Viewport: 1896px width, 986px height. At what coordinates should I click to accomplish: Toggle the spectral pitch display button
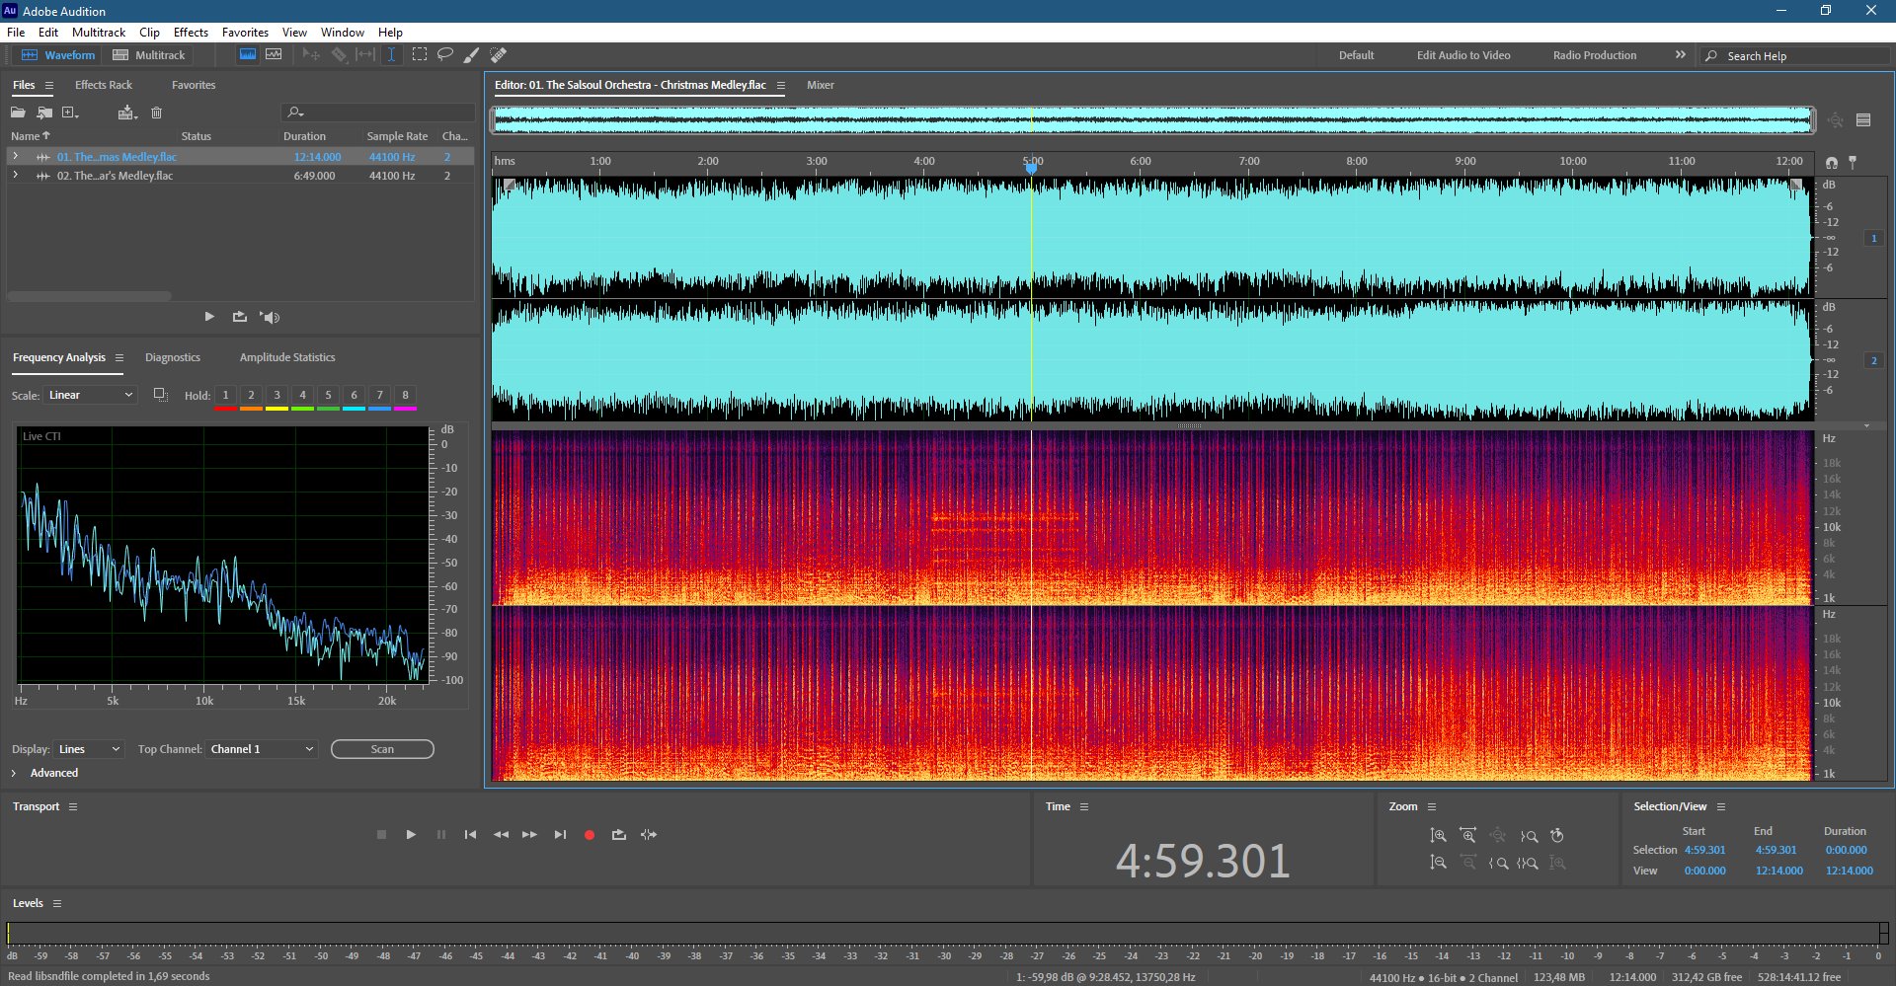[274, 54]
